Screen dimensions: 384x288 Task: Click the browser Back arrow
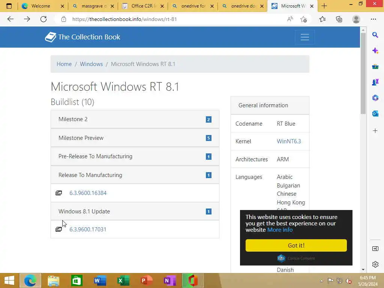(10, 19)
